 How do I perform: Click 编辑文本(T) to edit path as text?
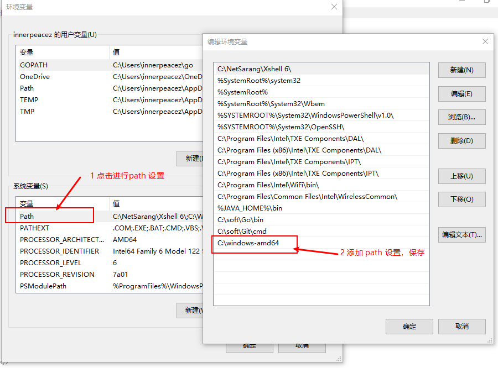coord(461,234)
